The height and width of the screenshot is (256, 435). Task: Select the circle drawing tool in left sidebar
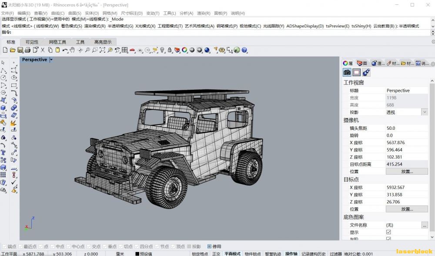pos(3,78)
